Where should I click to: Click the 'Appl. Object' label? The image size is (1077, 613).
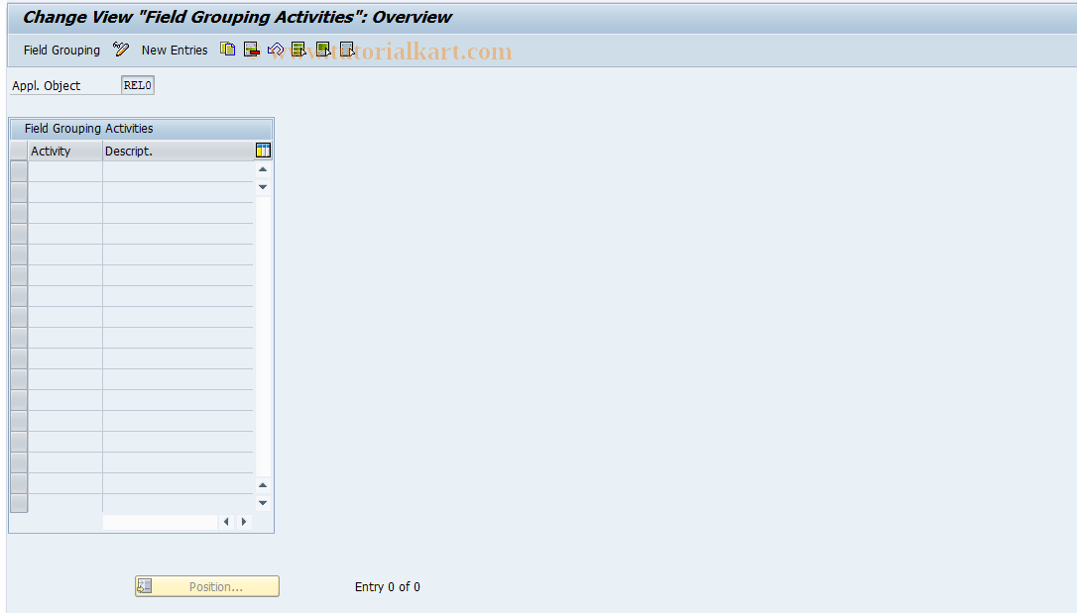coord(46,86)
